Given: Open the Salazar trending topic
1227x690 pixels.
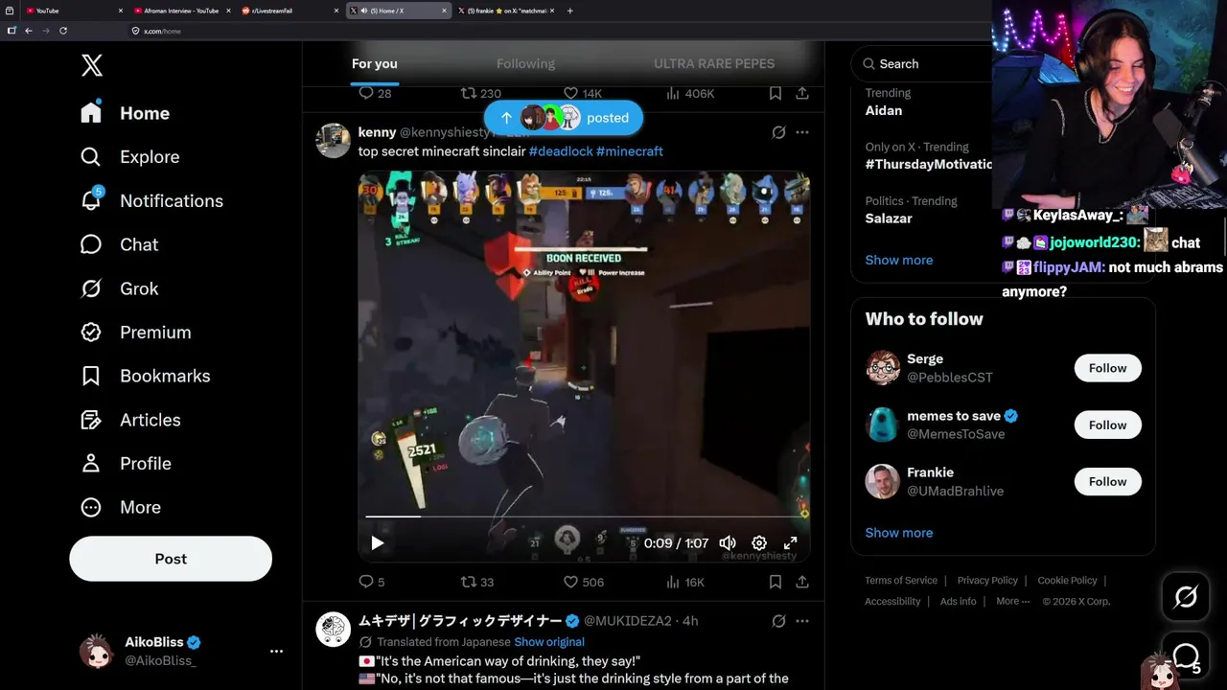Looking at the screenshot, I should pos(889,218).
